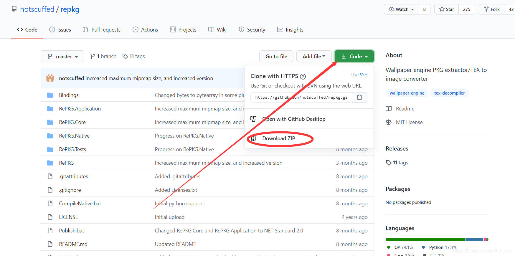
Task: Click the tag icon in the Releases section
Action: pos(389,163)
